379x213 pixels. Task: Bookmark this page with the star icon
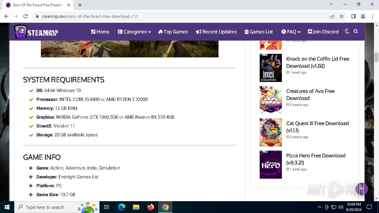click(342, 16)
